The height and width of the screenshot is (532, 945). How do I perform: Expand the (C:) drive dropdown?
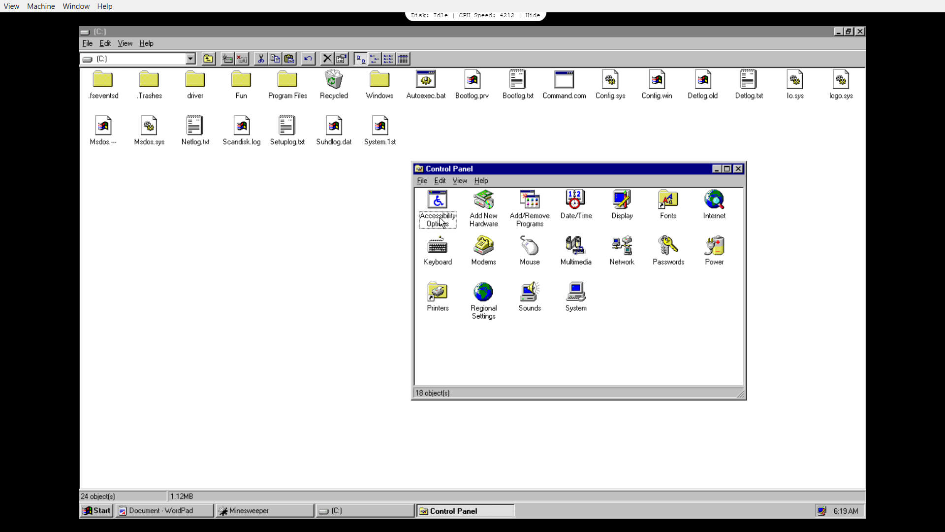pos(190,59)
